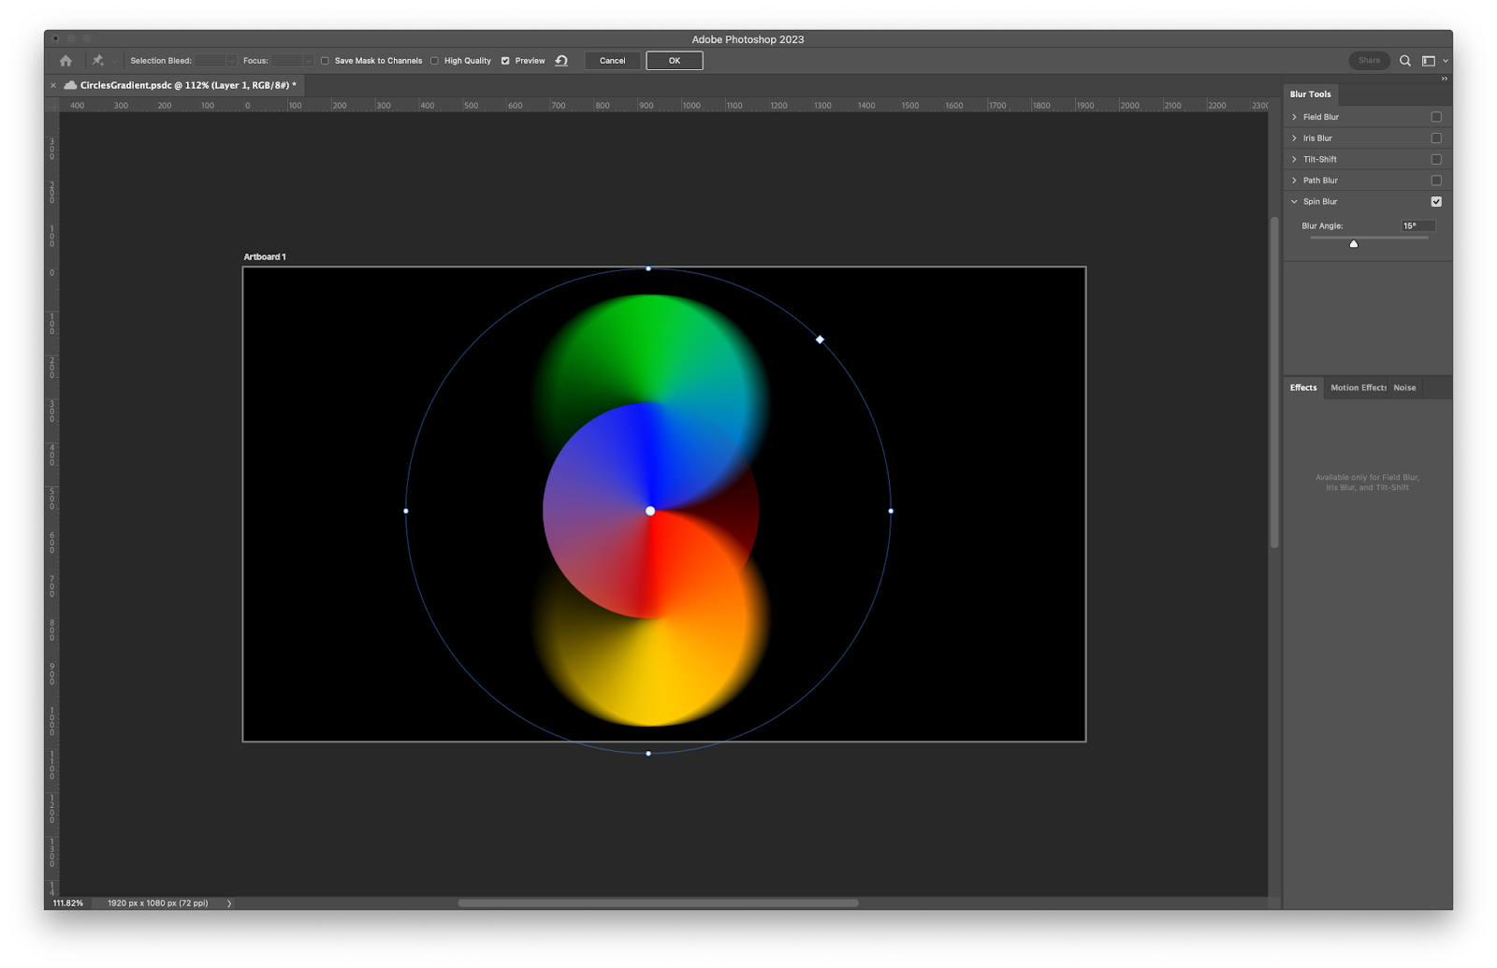Collapse the Spin Blur section
The image size is (1497, 968).
click(1295, 202)
